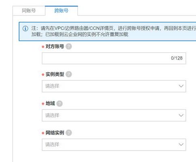
Task: Click the red required dot before 地域
Action: pyautogui.click(x=43, y=104)
